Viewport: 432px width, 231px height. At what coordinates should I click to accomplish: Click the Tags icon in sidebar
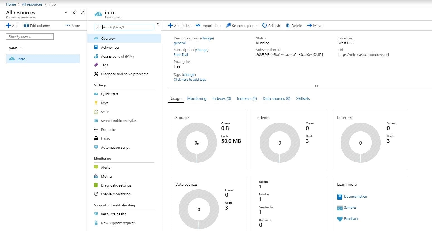click(x=96, y=65)
